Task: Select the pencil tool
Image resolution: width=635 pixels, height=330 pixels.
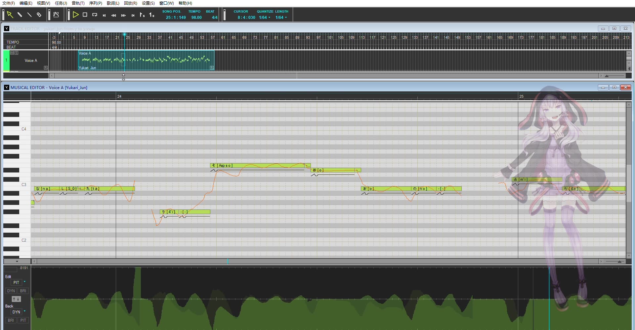Action: 20,15
